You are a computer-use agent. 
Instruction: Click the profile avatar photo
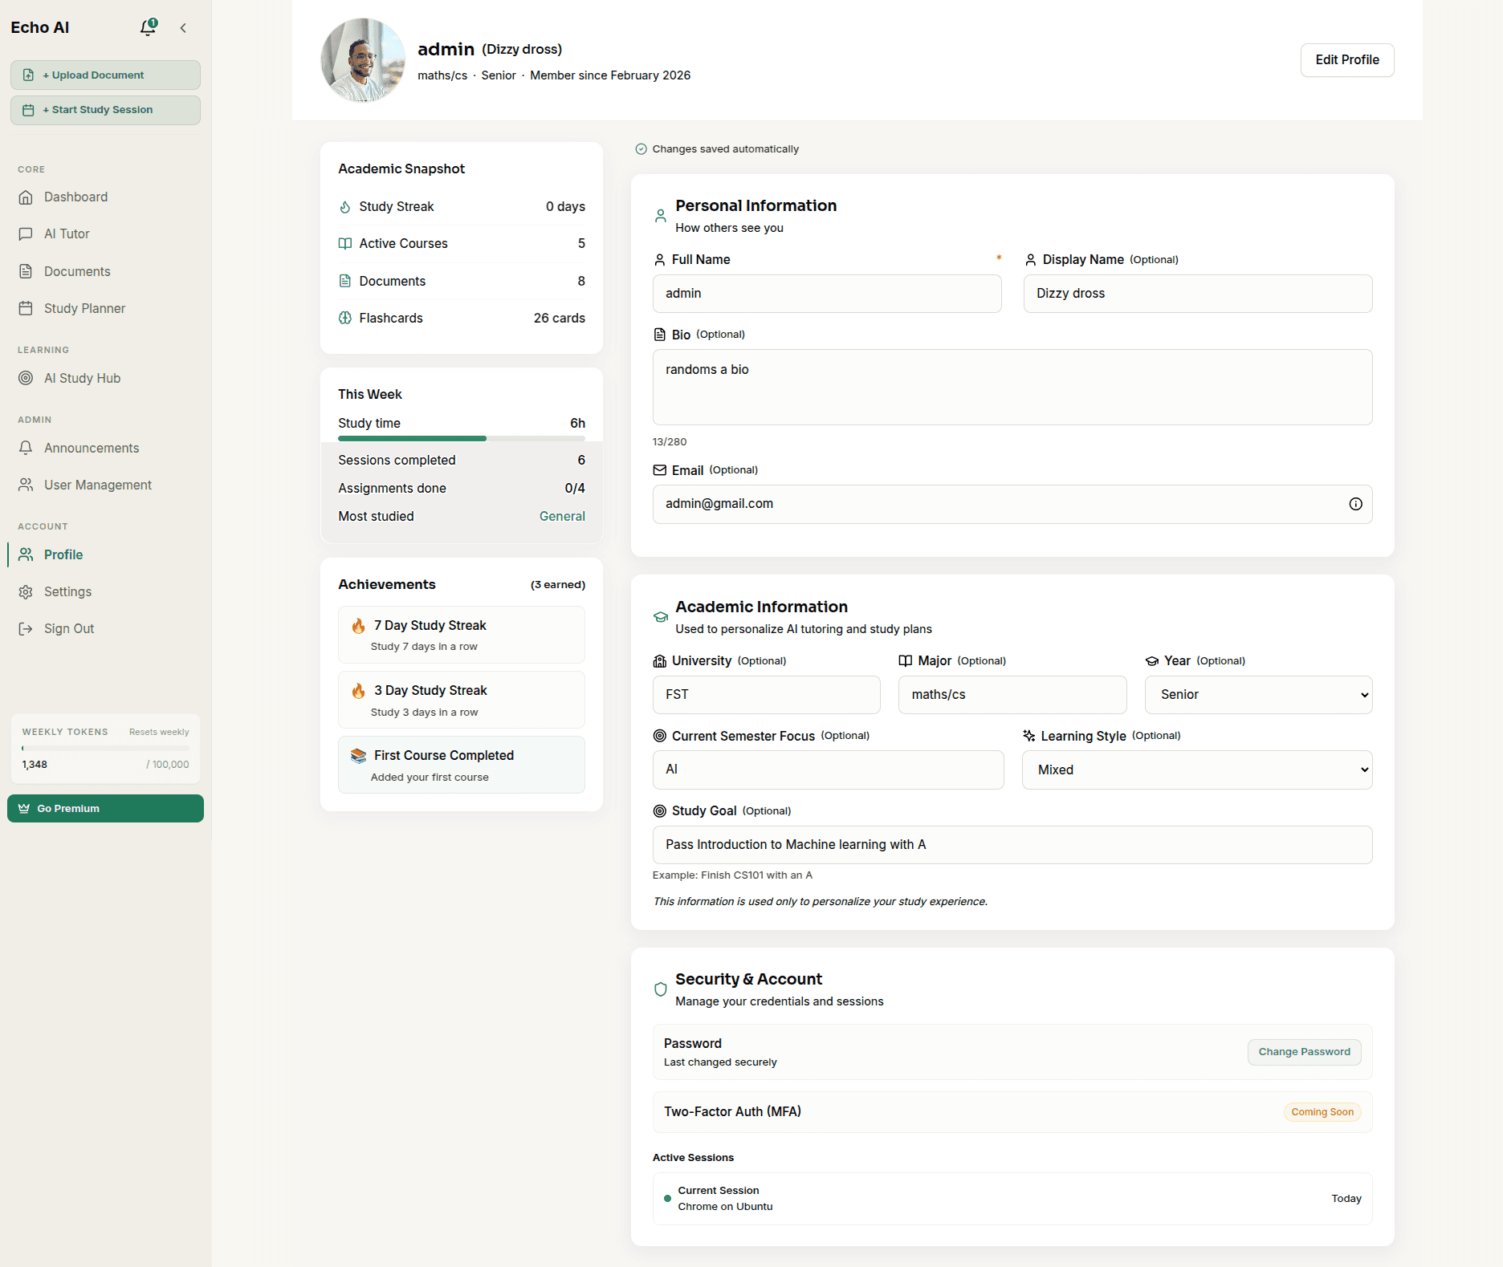click(x=363, y=60)
